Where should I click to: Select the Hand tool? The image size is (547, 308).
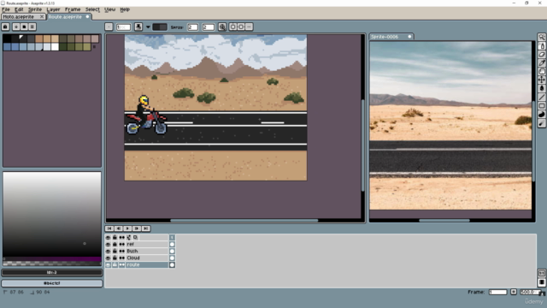click(x=541, y=72)
